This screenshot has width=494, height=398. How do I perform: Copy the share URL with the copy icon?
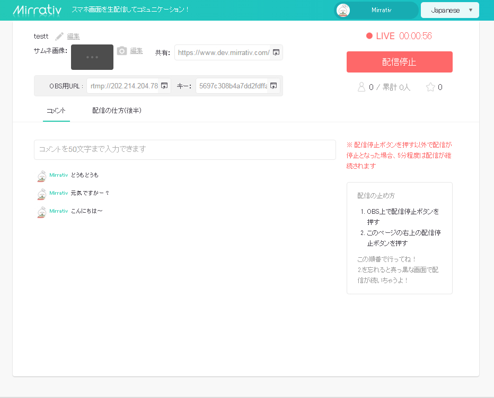(276, 52)
